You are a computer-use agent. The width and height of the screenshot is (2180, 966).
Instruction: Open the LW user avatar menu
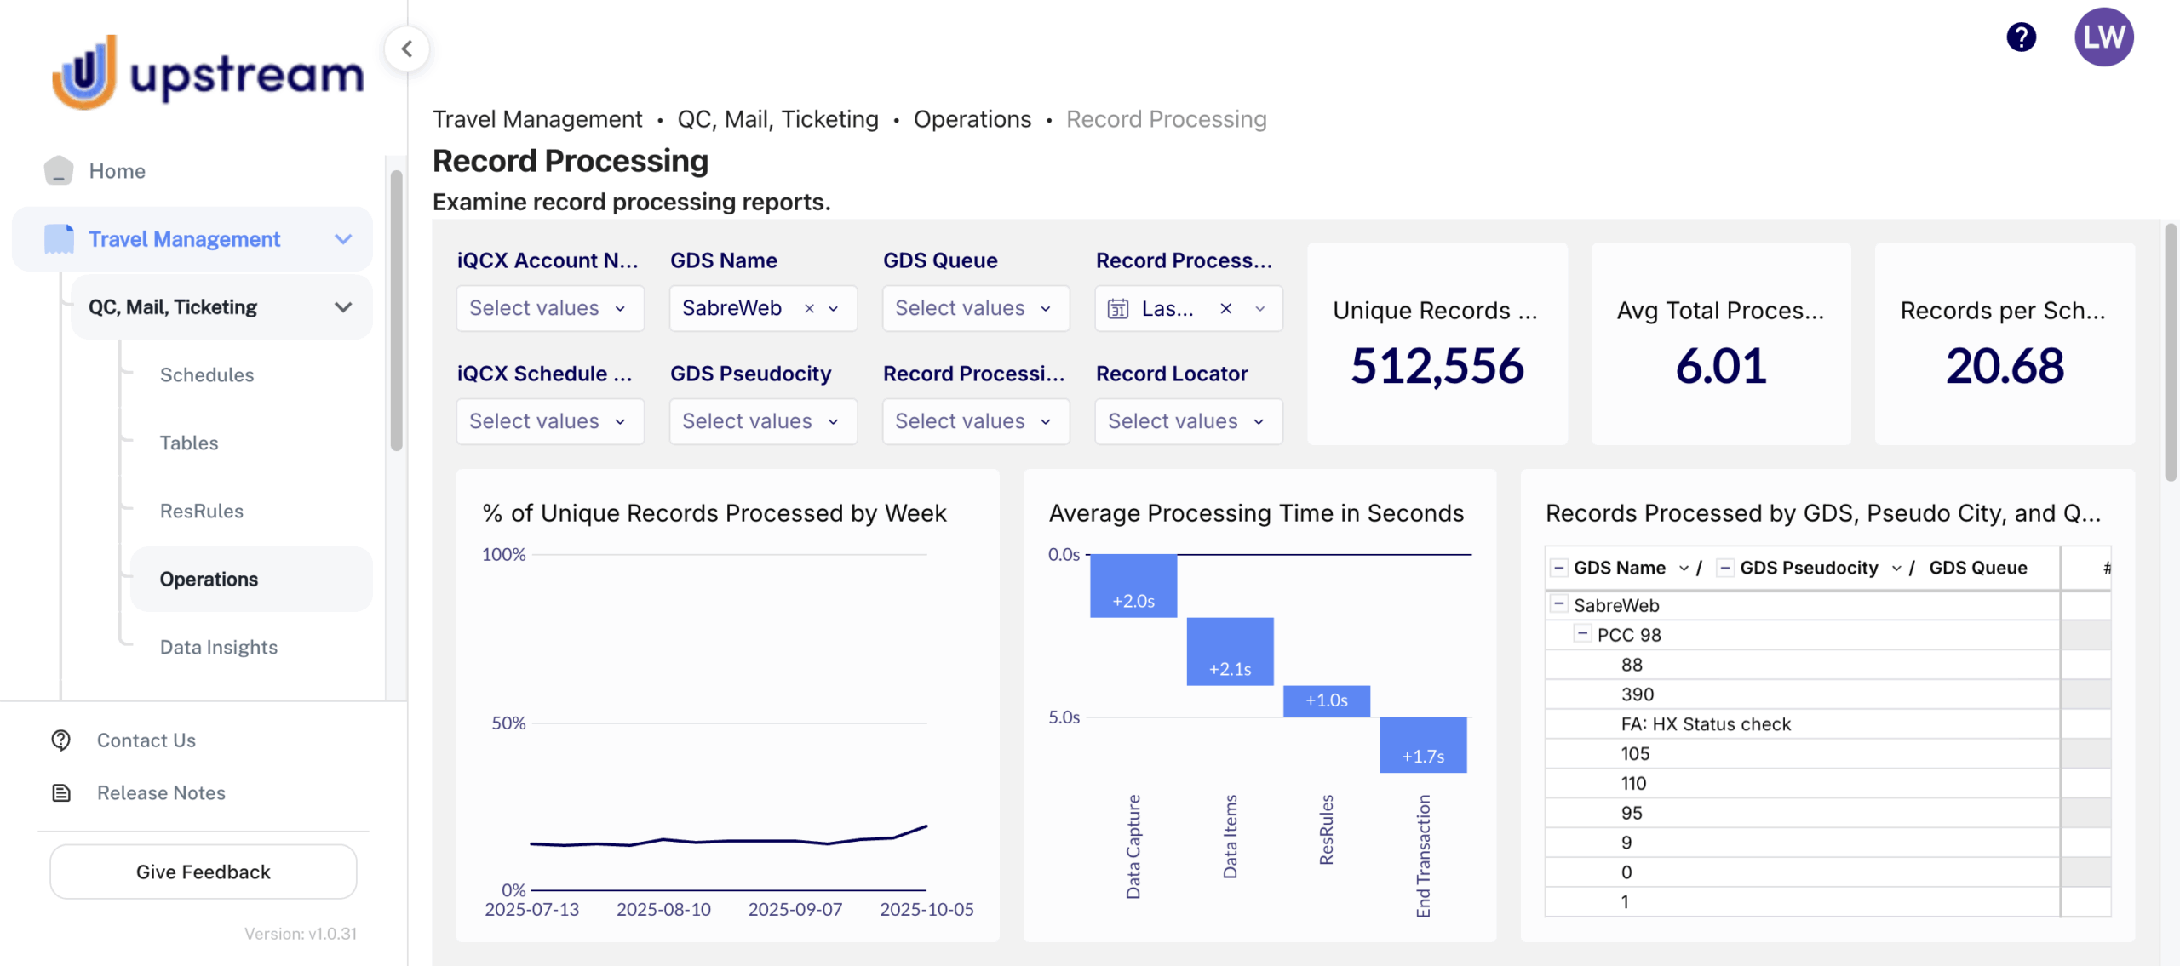coord(2103,37)
